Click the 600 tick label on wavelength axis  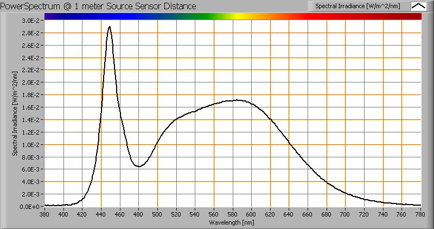pos(252,214)
